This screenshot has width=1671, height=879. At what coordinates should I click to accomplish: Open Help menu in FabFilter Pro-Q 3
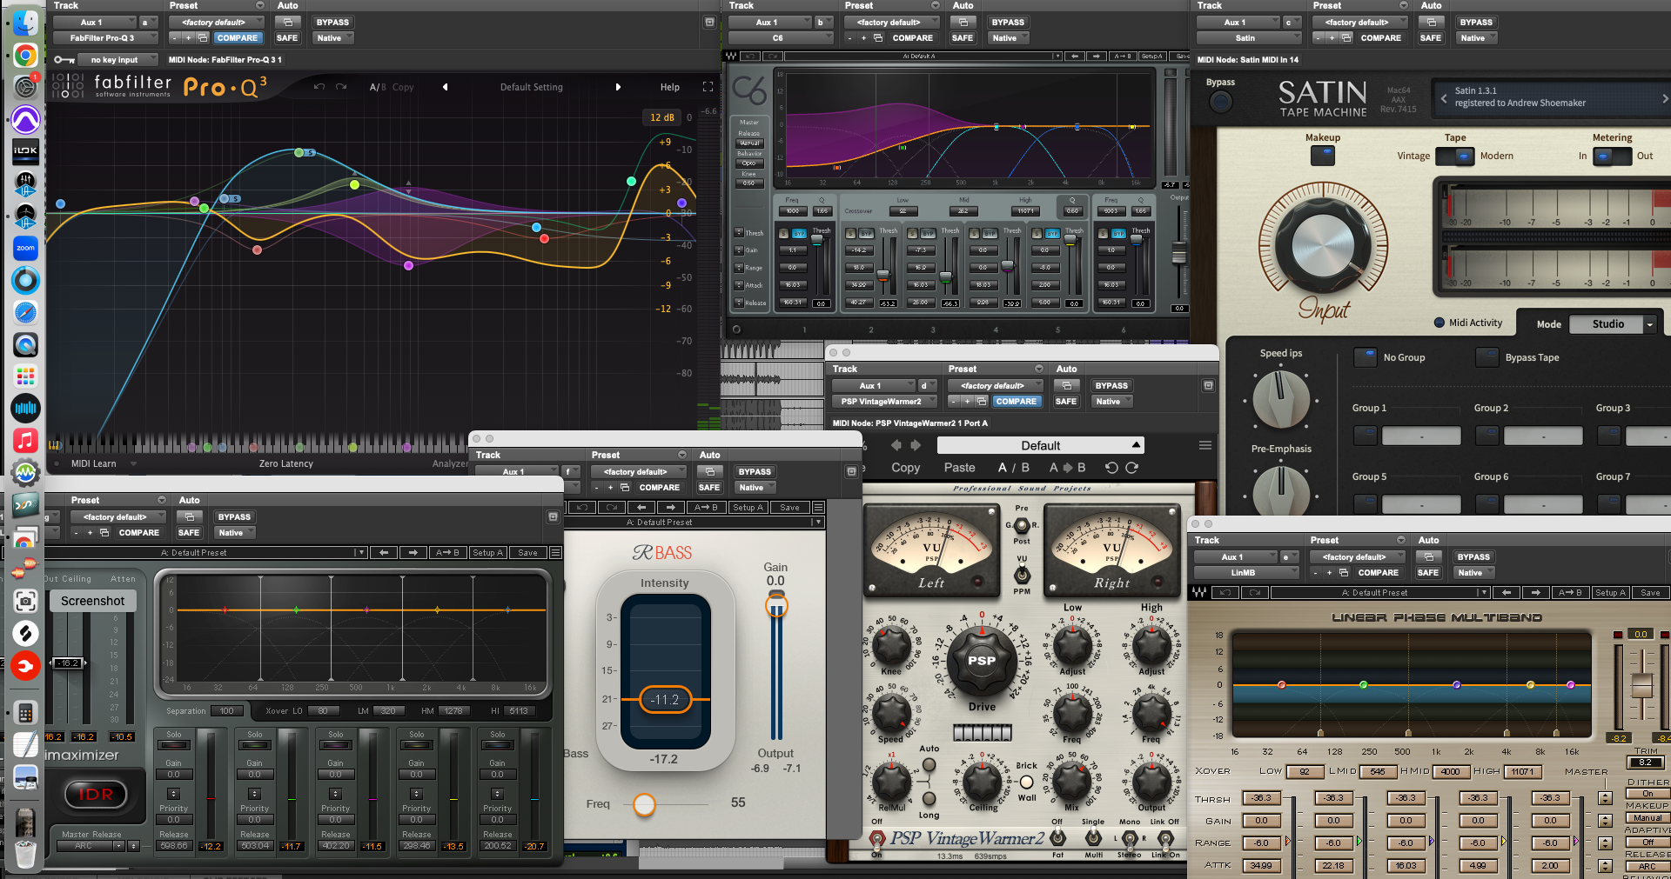(x=669, y=87)
